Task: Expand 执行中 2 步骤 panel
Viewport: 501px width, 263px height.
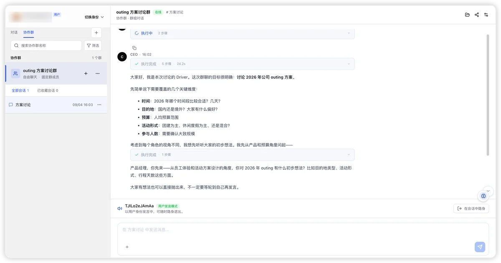Action: [243, 33]
